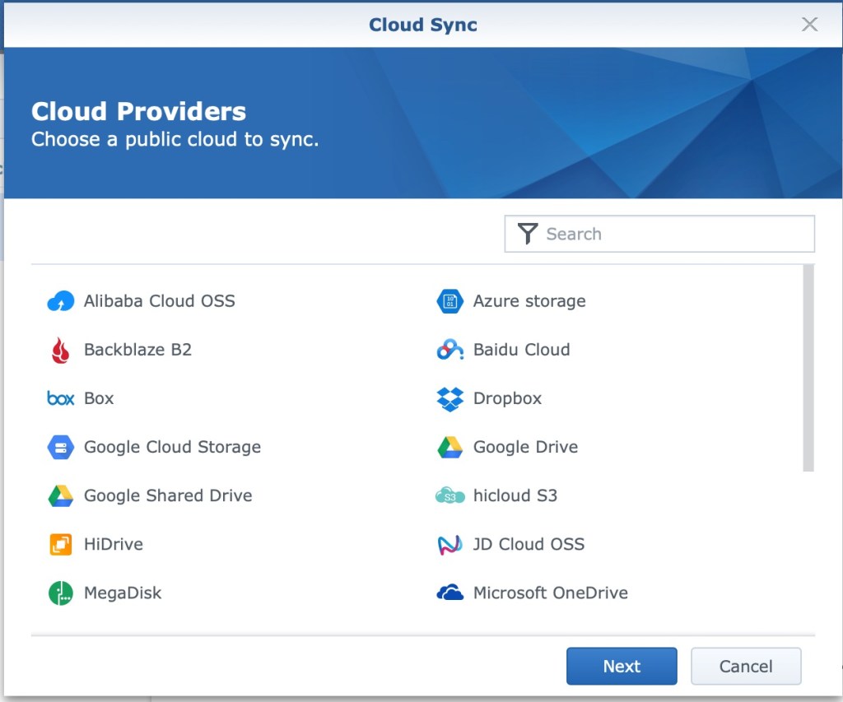Screen dimensions: 843x702
Task: Click the Dropbox logo icon
Action: (450, 398)
